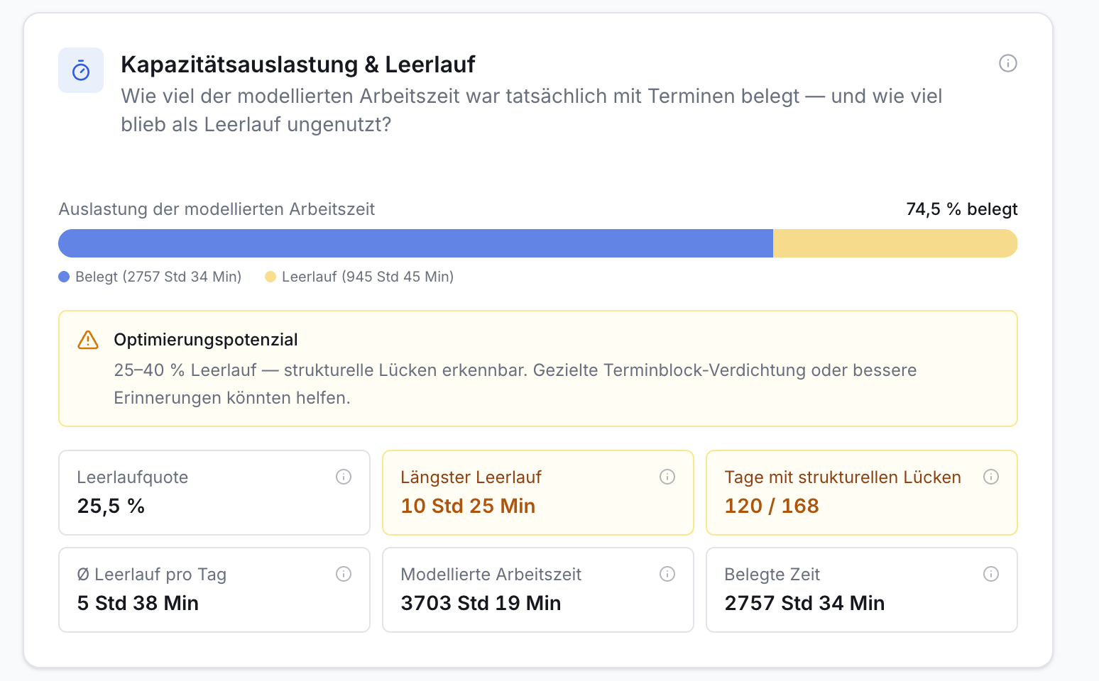Click the '5 Std 38 Min' value
Image resolution: width=1099 pixels, height=681 pixels.
[x=138, y=603]
